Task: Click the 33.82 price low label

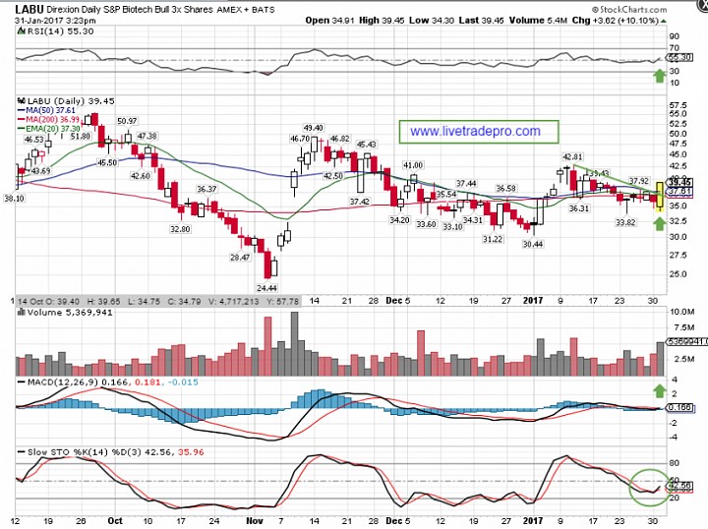Action: 625,222
